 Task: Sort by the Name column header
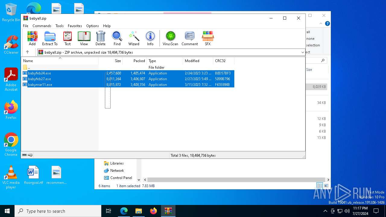tap(60, 61)
